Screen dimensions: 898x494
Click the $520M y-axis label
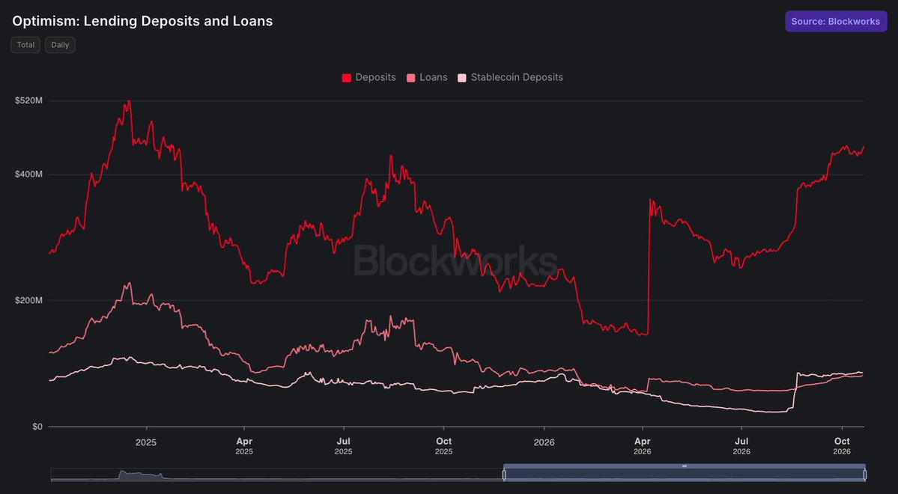(28, 101)
